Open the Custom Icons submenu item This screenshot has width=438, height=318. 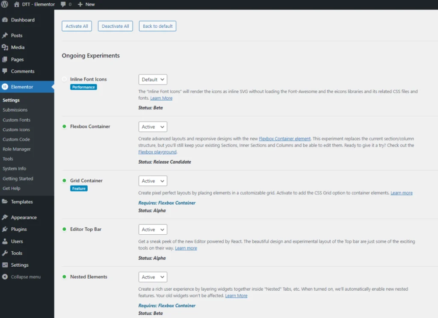click(x=16, y=130)
